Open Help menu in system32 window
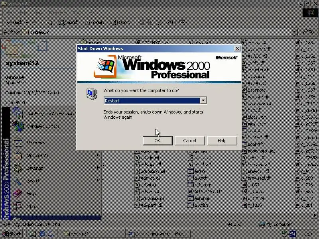 click(94, 13)
